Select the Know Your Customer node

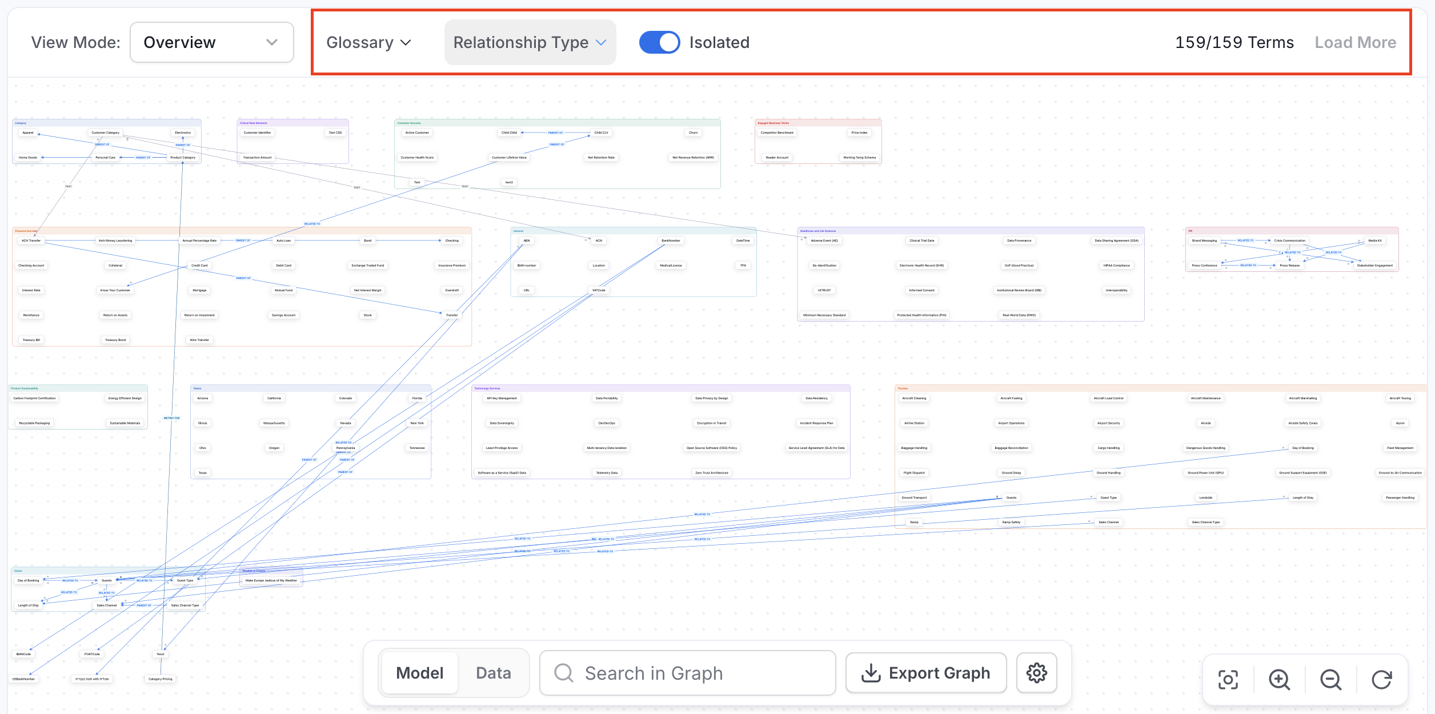click(x=115, y=290)
